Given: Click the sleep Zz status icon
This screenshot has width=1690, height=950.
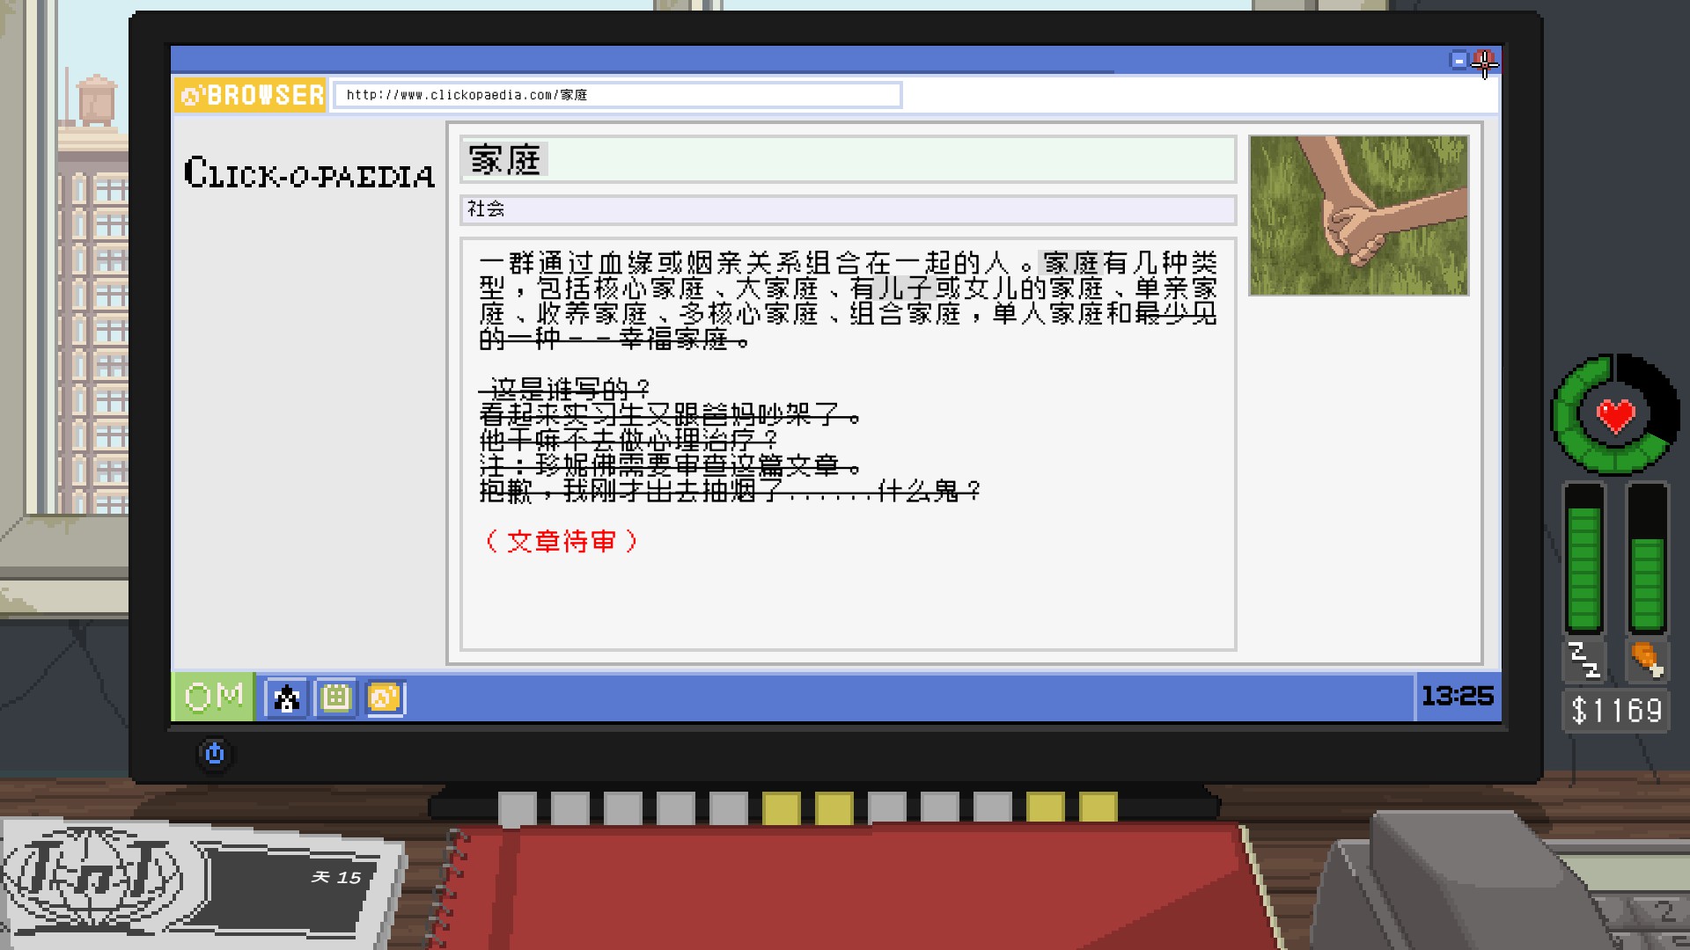Looking at the screenshot, I should click(1583, 660).
